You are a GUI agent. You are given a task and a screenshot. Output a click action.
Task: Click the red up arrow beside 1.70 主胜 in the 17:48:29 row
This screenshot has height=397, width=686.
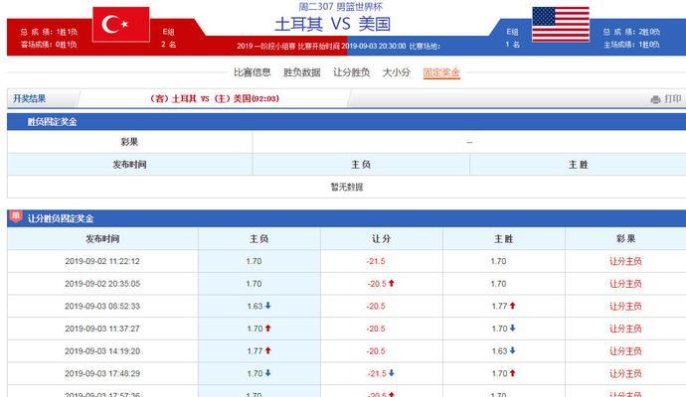pos(512,372)
